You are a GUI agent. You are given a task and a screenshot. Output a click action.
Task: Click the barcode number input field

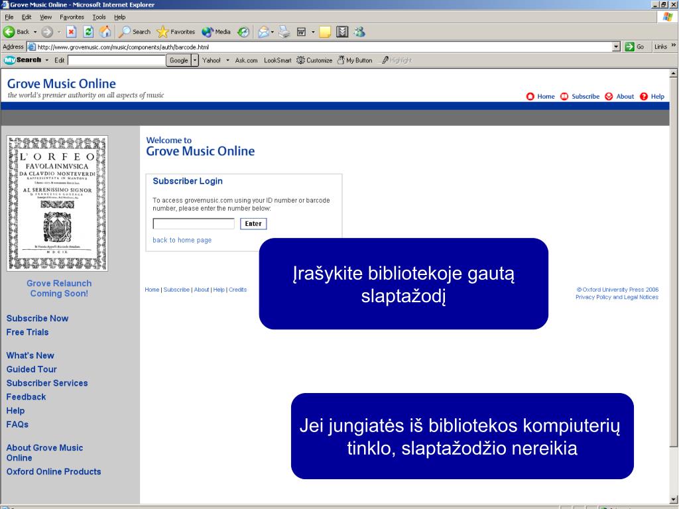click(x=194, y=224)
